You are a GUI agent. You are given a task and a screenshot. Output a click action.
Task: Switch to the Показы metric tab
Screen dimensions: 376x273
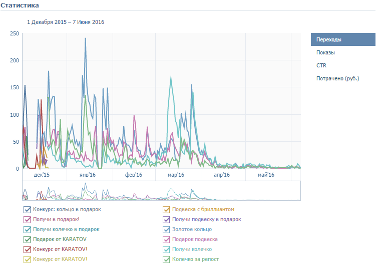[325, 52]
